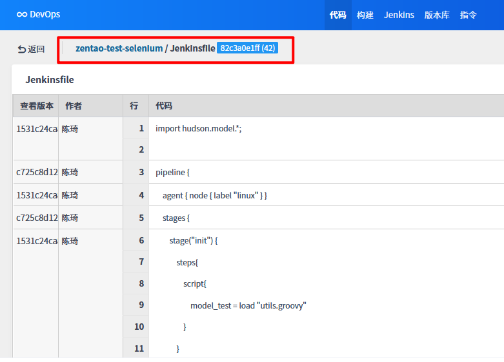Open revision 1531c24ca on line 1
This screenshot has width=504, height=362.
coord(37,129)
